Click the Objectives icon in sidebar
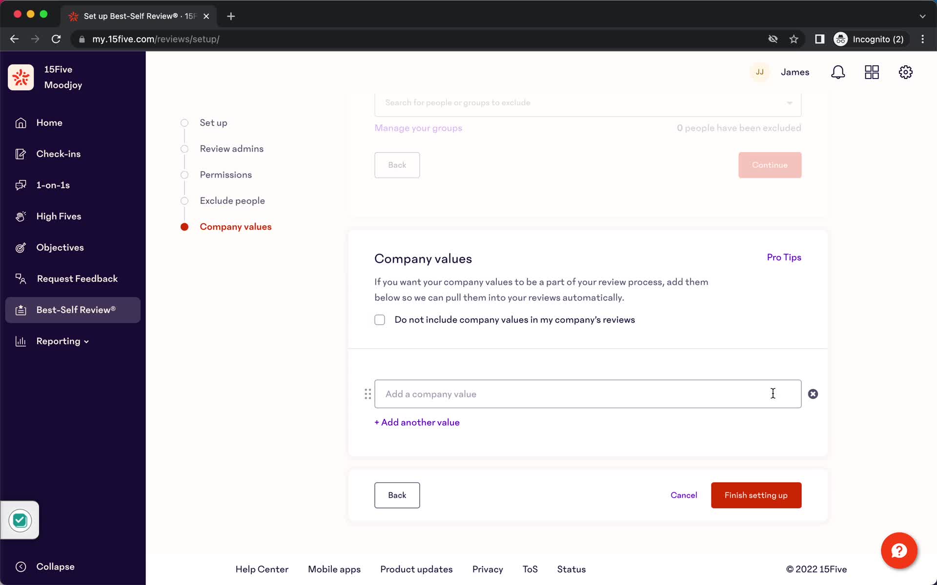Viewport: 937px width, 585px height. 20,247
